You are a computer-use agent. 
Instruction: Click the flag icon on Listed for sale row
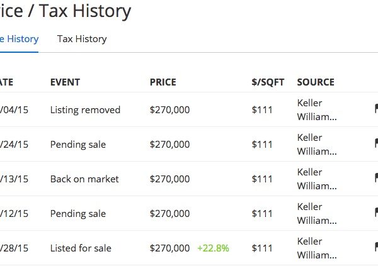coord(376,248)
